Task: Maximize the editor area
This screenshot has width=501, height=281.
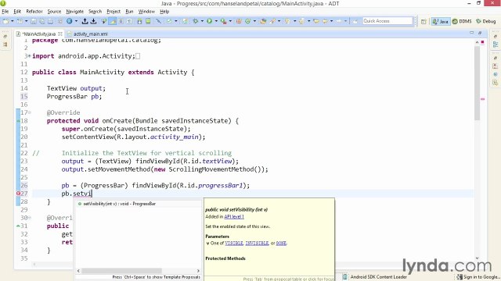Action: coord(480,33)
